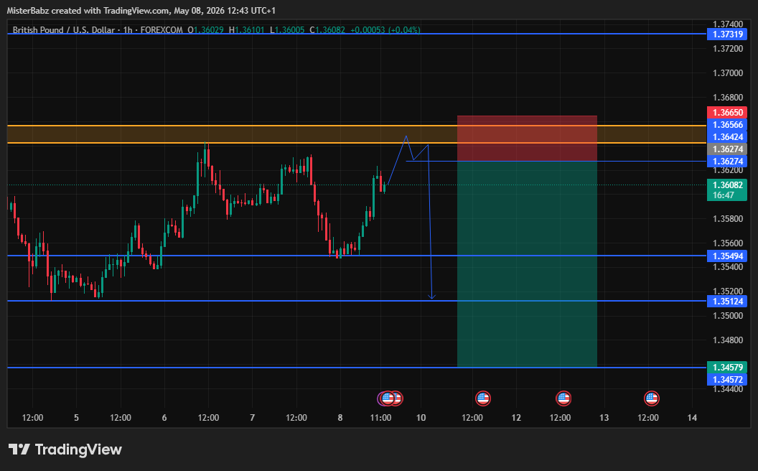This screenshot has width=758, height=471.
Task: Select the 1.35124 support price label
Action: click(727, 302)
